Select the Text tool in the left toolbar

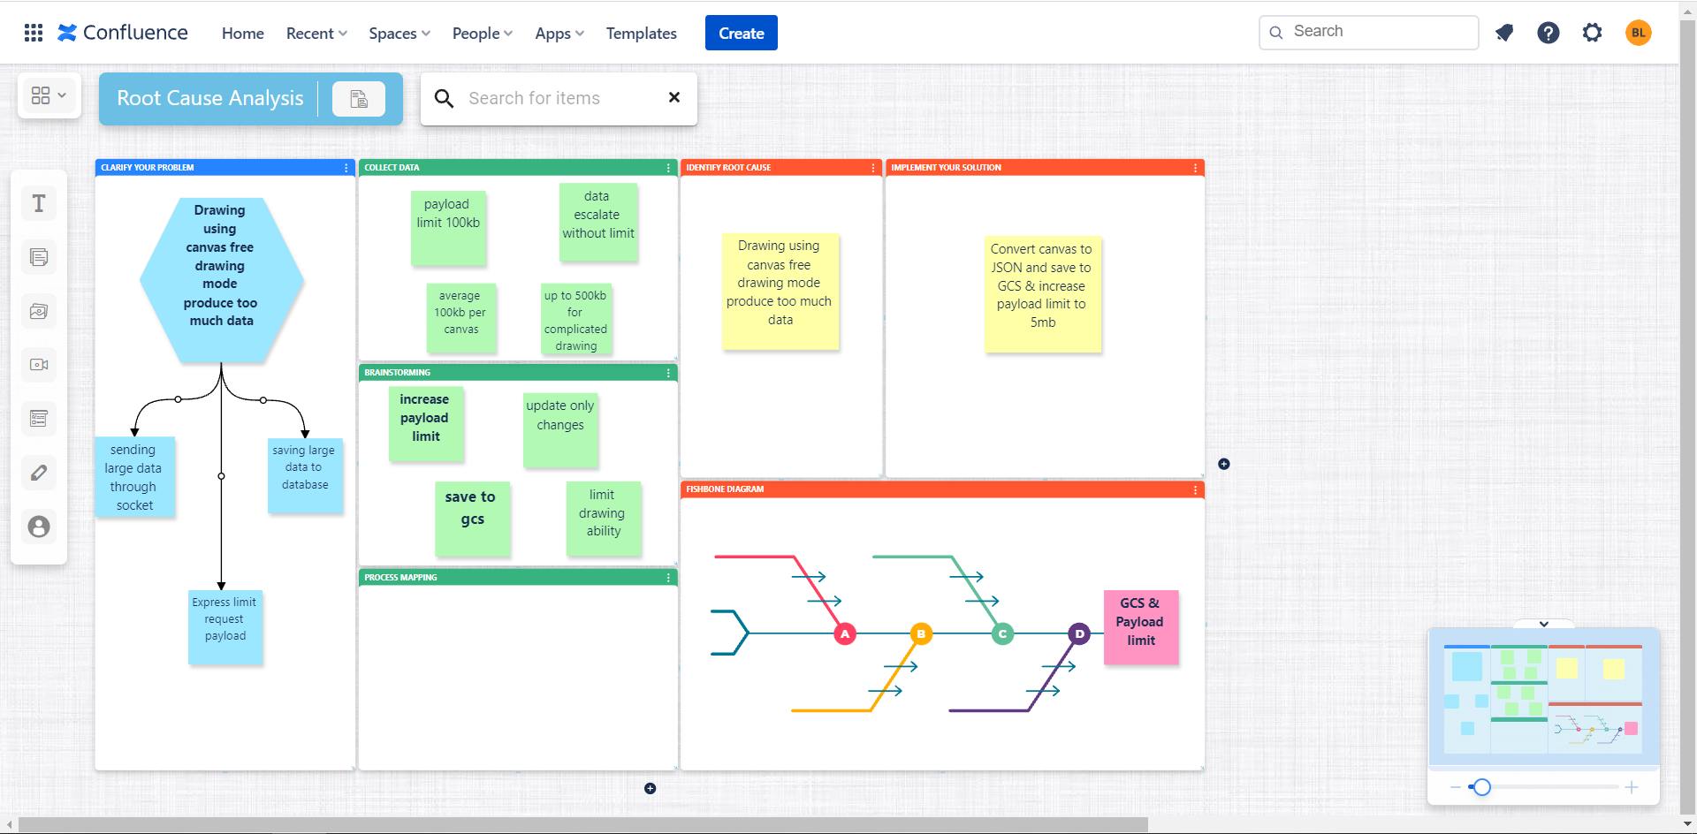pyautogui.click(x=39, y=203)
